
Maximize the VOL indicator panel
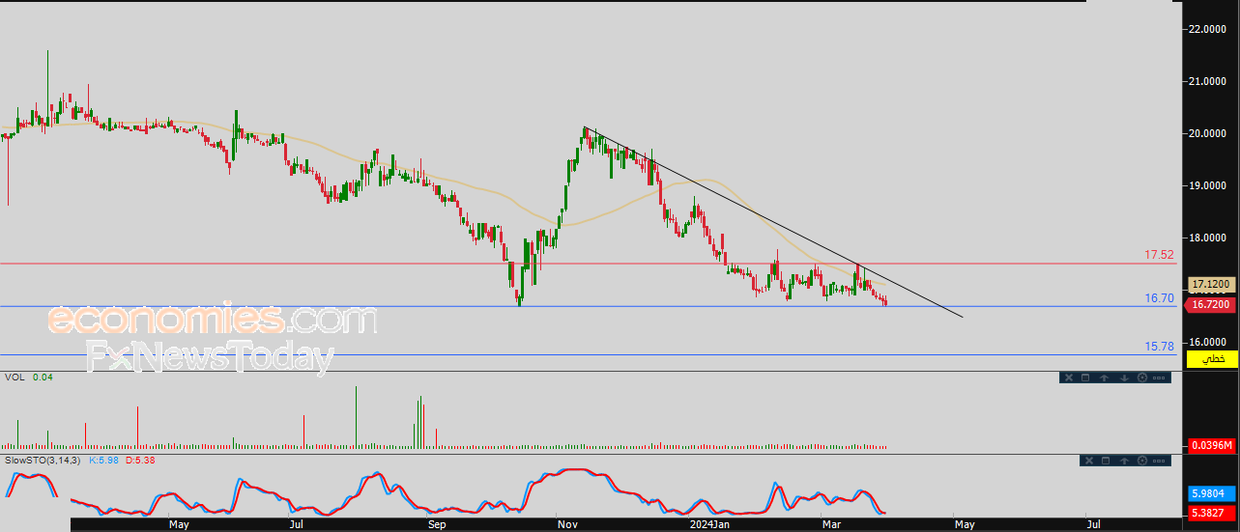click(1085, 378)
